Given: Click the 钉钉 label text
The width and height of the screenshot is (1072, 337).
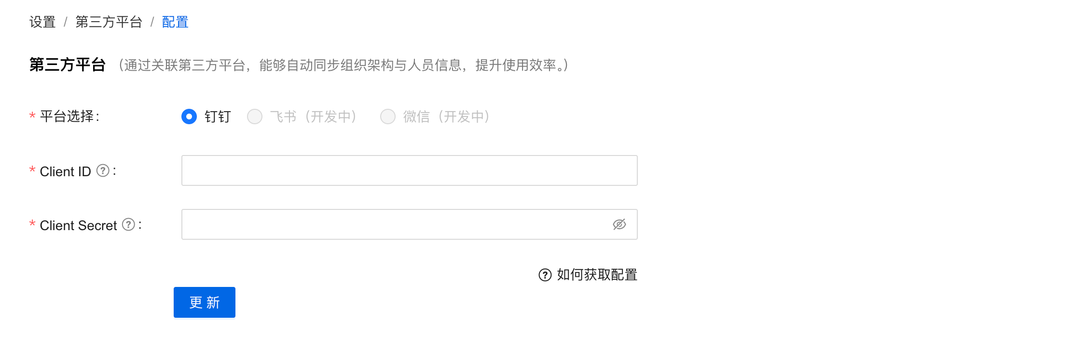Looking at the screenshot, I should pyautogui.click(x=218, y=117).
